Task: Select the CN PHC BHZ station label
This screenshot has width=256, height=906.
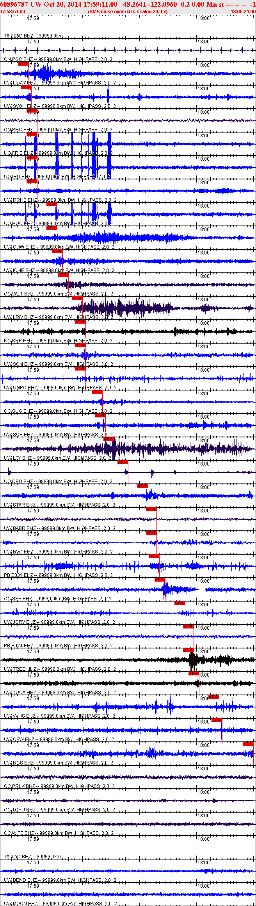Action: [x=58, y=130]
